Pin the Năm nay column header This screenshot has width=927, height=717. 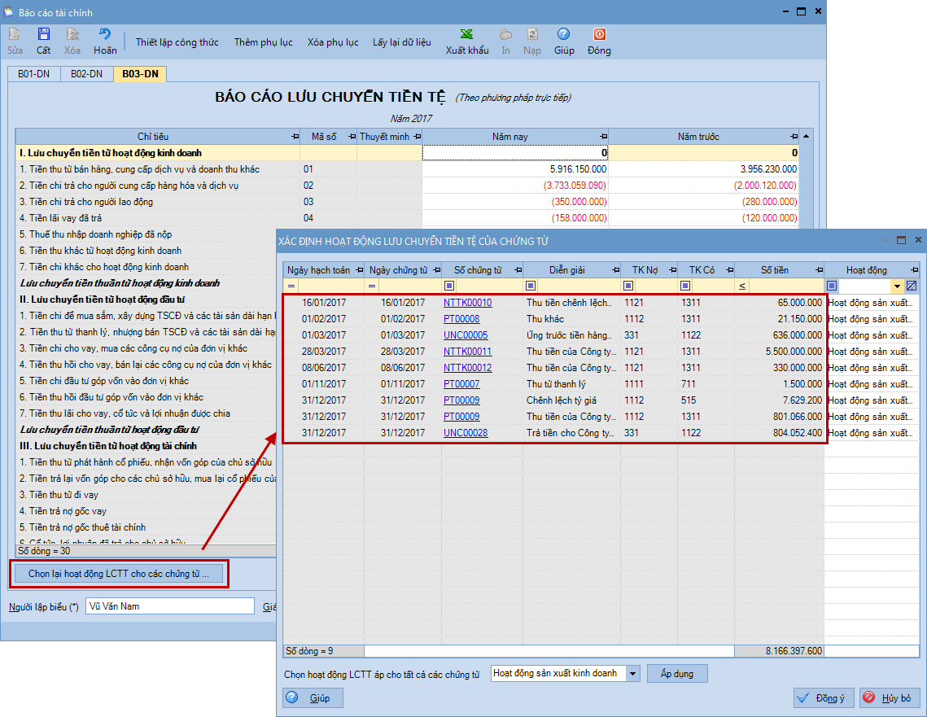tap(603, 137)
